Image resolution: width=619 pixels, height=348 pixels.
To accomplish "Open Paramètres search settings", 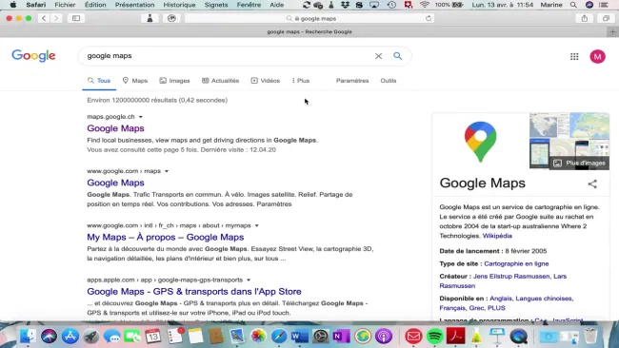I will click(352, 81).
